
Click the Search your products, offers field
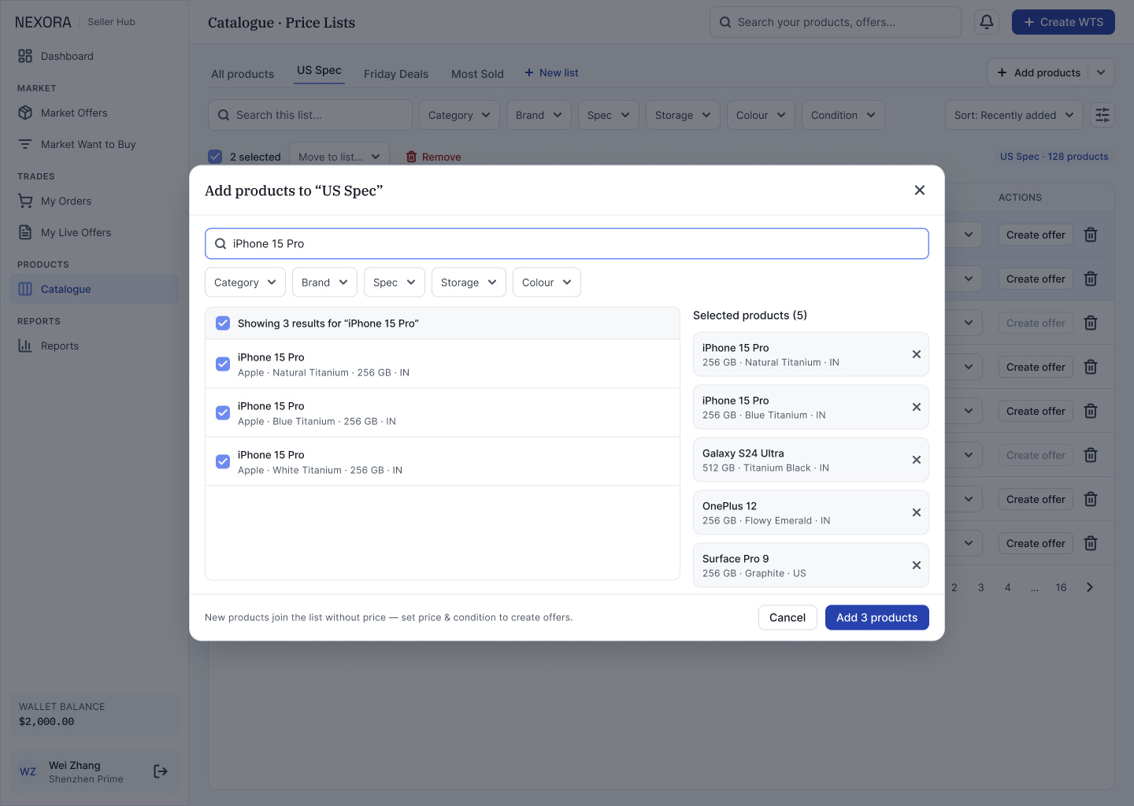[x=836, y=22]
